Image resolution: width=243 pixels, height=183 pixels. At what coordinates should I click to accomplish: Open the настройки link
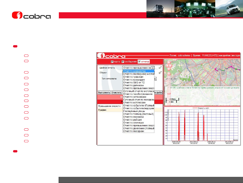click(224, 55)
